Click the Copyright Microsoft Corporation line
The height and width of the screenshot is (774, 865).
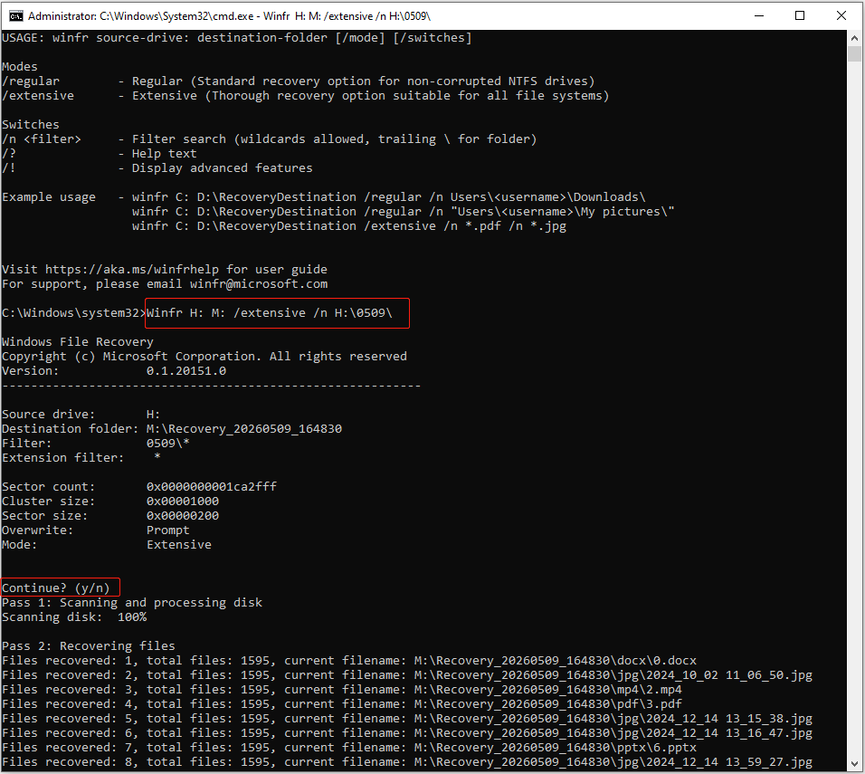click(204, 356)
